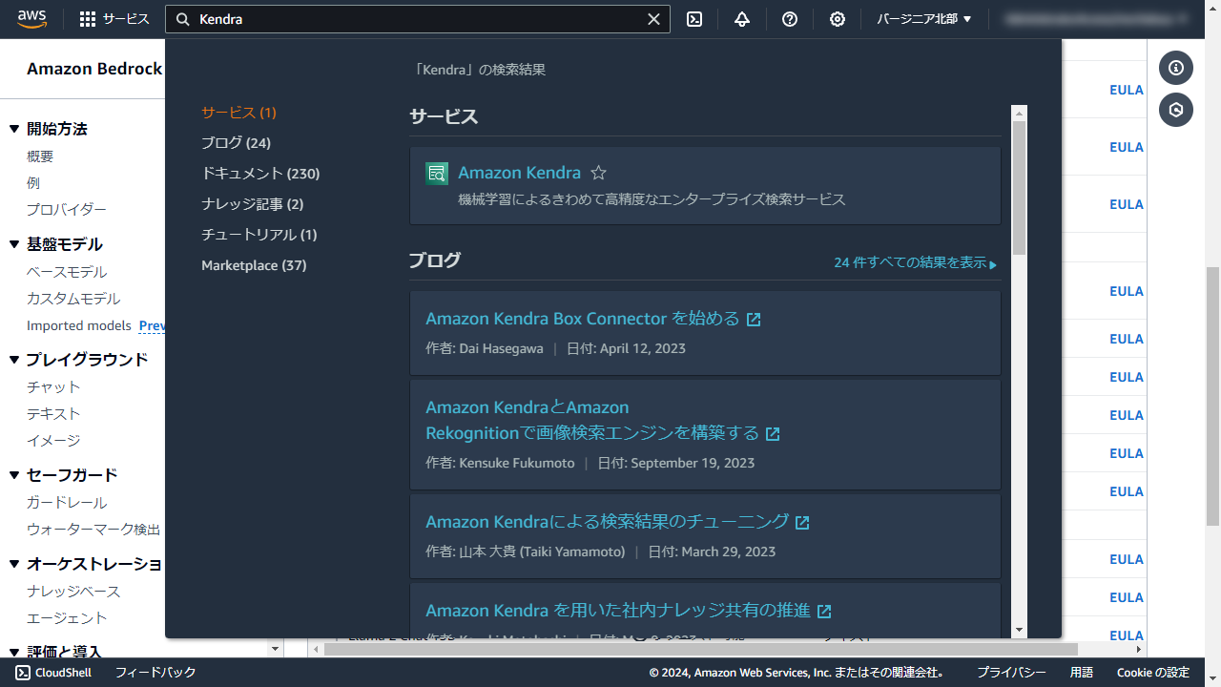Show all 24 blog results
This screenshot has width=1221, height=687.
[915, 262]
